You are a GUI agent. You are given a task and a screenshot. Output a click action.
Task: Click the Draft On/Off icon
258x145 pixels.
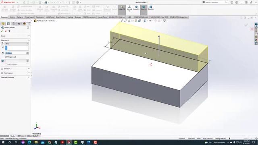pos(3,61)
